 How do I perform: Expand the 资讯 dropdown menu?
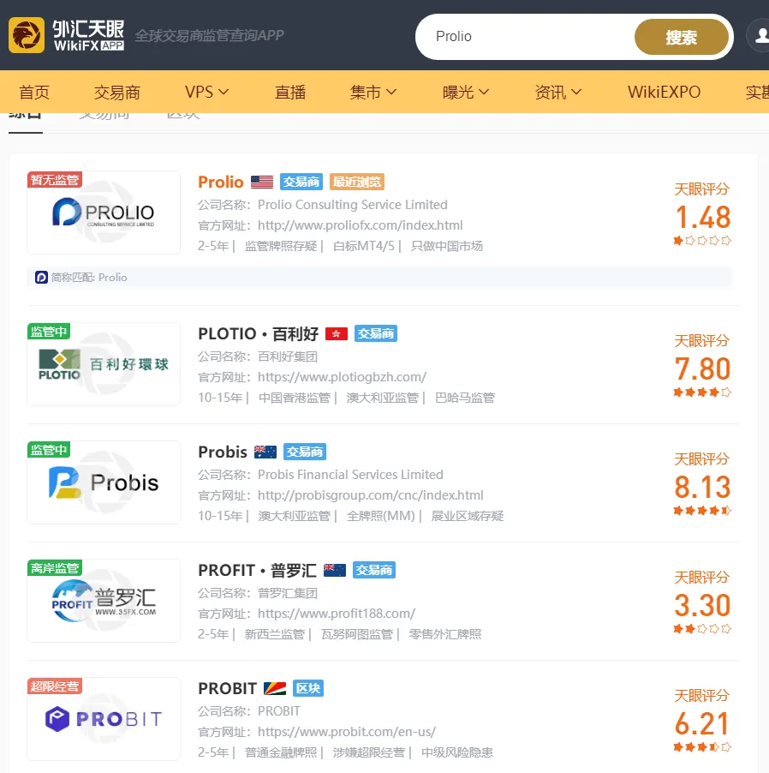click(x=558, y=93)
